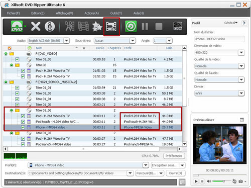Uncheck the Titre 01_03 row at 00:00:18
The width and height of the screenshot is (251, 188).
click(x=17, y=59)
